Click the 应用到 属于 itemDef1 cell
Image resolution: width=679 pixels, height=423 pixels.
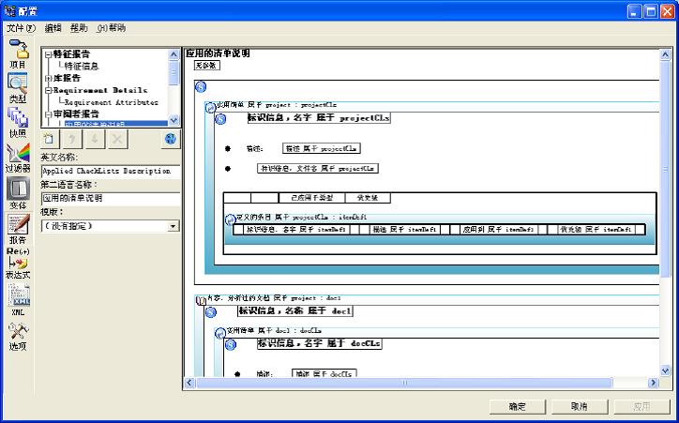pyautogui.click(x=498, y=230)
